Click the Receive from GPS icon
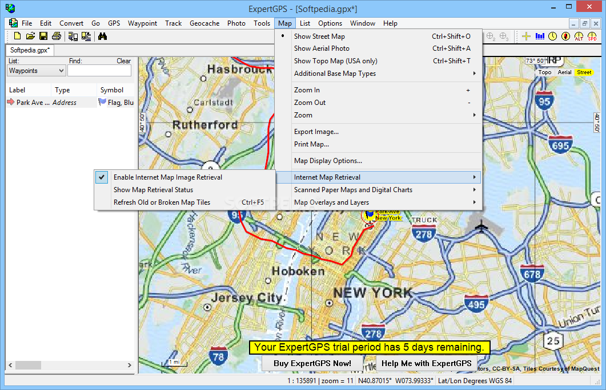The width and height of the screenshot is (606, 390). [73, 36]
